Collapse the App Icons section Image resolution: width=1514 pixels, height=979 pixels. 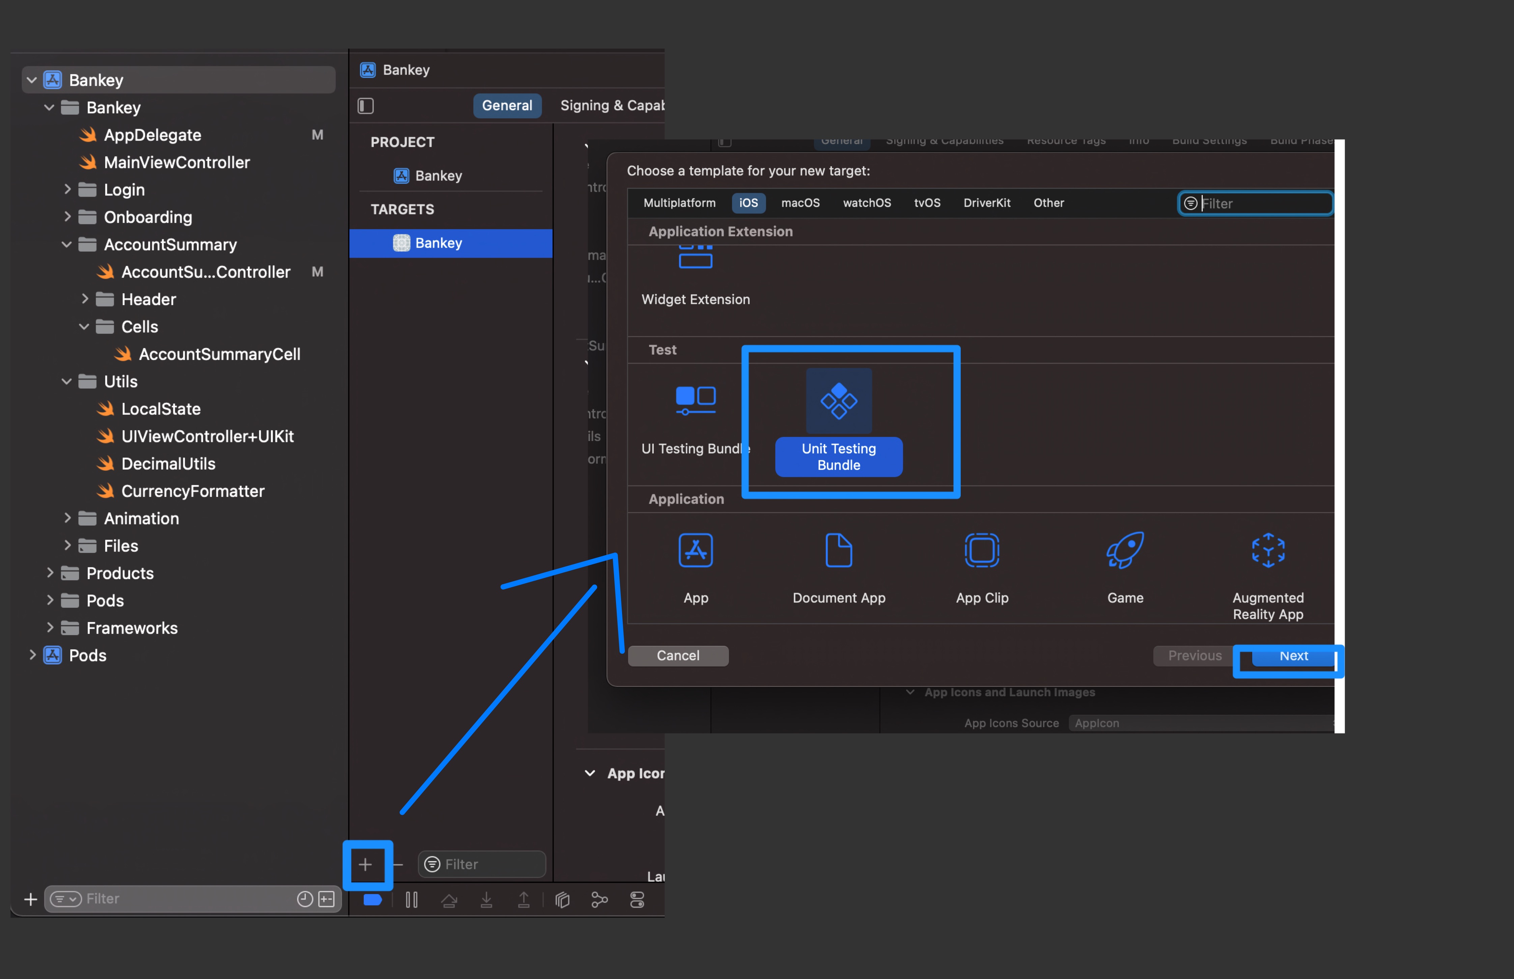pos(590,773)
